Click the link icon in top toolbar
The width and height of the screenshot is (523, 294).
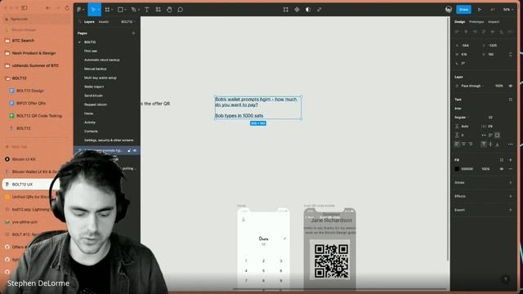point(320,10)
